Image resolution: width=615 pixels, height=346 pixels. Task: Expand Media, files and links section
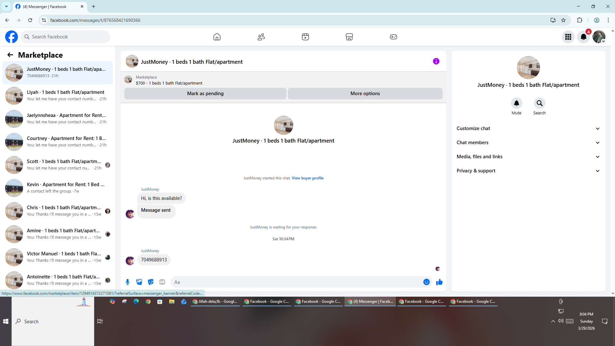528,157
